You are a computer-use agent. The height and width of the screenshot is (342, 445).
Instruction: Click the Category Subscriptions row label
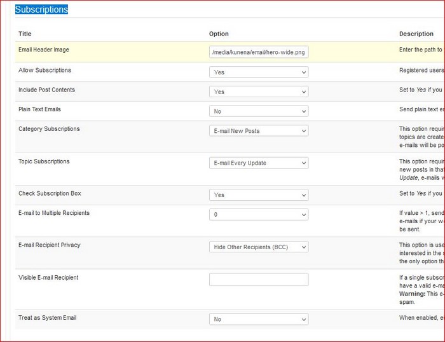click(x=49, y=129)
